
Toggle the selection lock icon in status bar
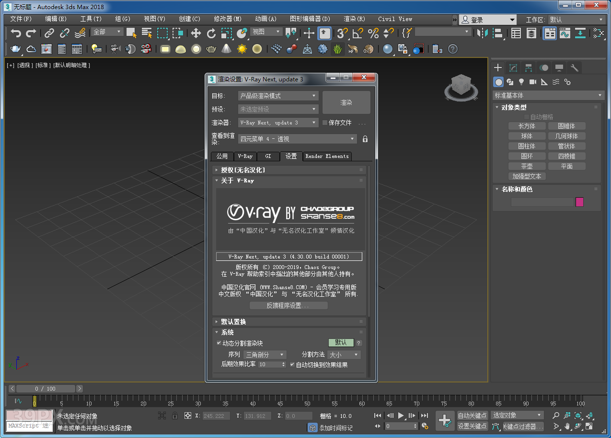(x=175, y=416)
